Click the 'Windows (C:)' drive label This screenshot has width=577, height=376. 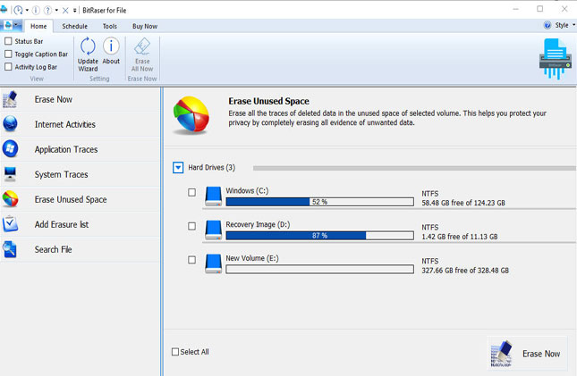tap(247, 191)
